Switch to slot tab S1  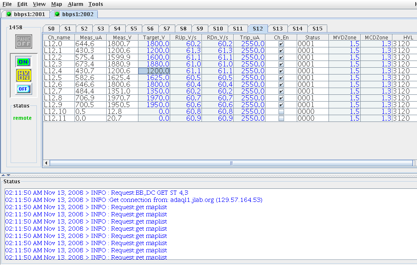tap(68, 28)
